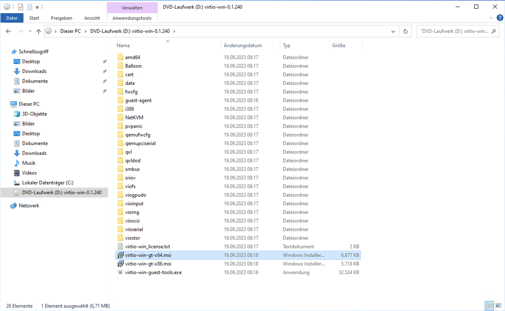Open Musik in navigation pane
The image size is (505, 311).
click(x=29, y=163)
